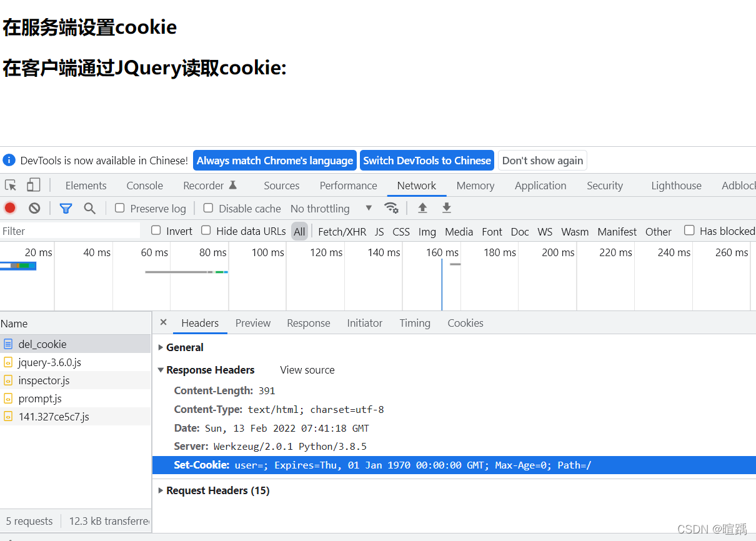The image size is (756, 541).
Task: Select the Network panel tab
Action: point(417,186)
